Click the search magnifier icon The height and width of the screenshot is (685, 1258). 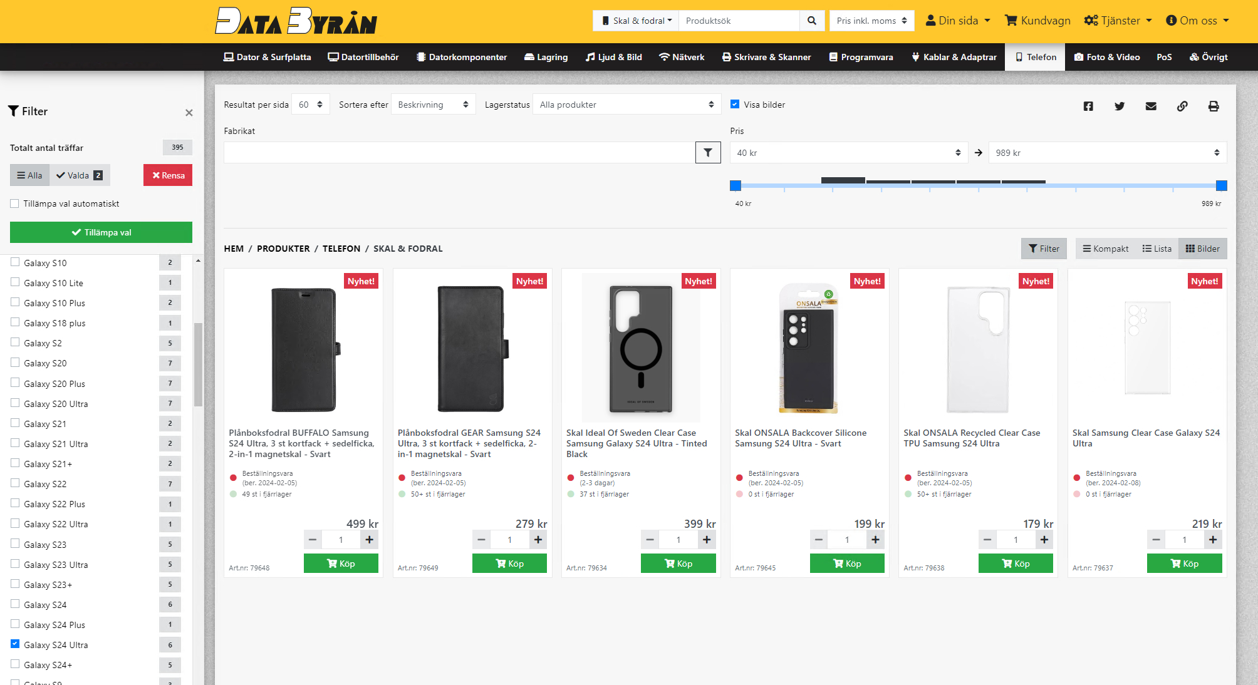[811, 21]
